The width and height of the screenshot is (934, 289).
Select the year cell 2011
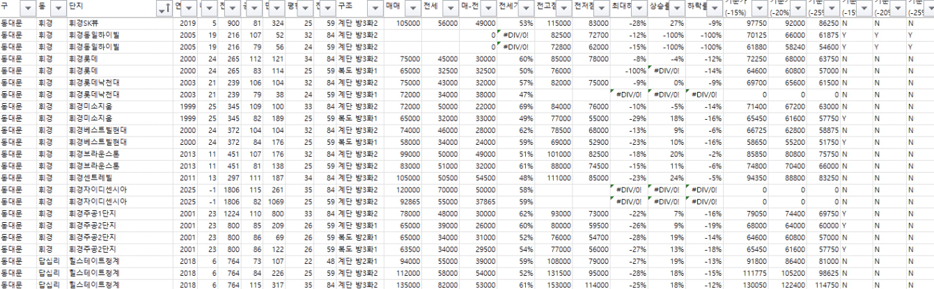(186, 178)
